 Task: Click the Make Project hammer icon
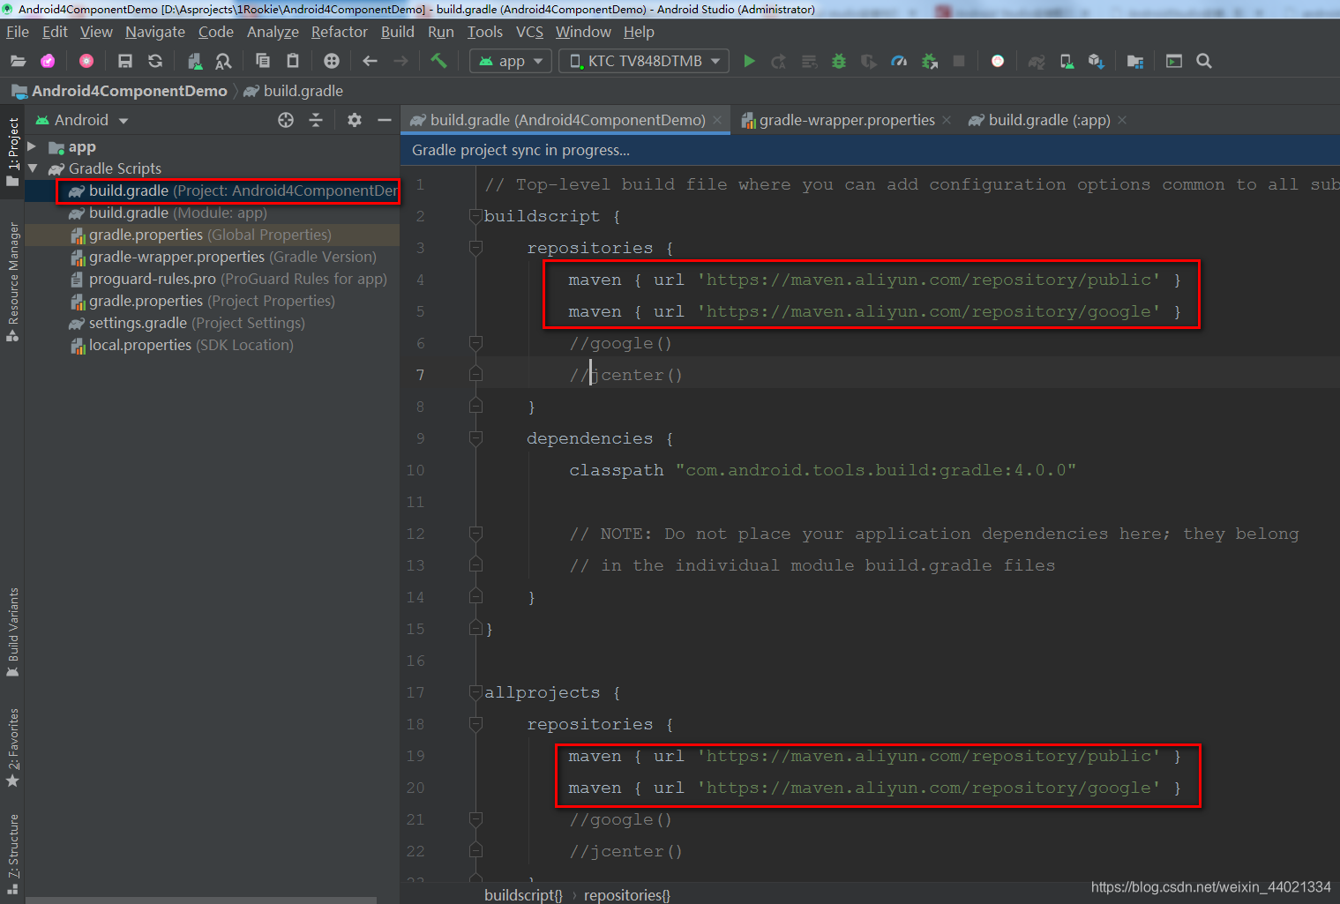438,61
